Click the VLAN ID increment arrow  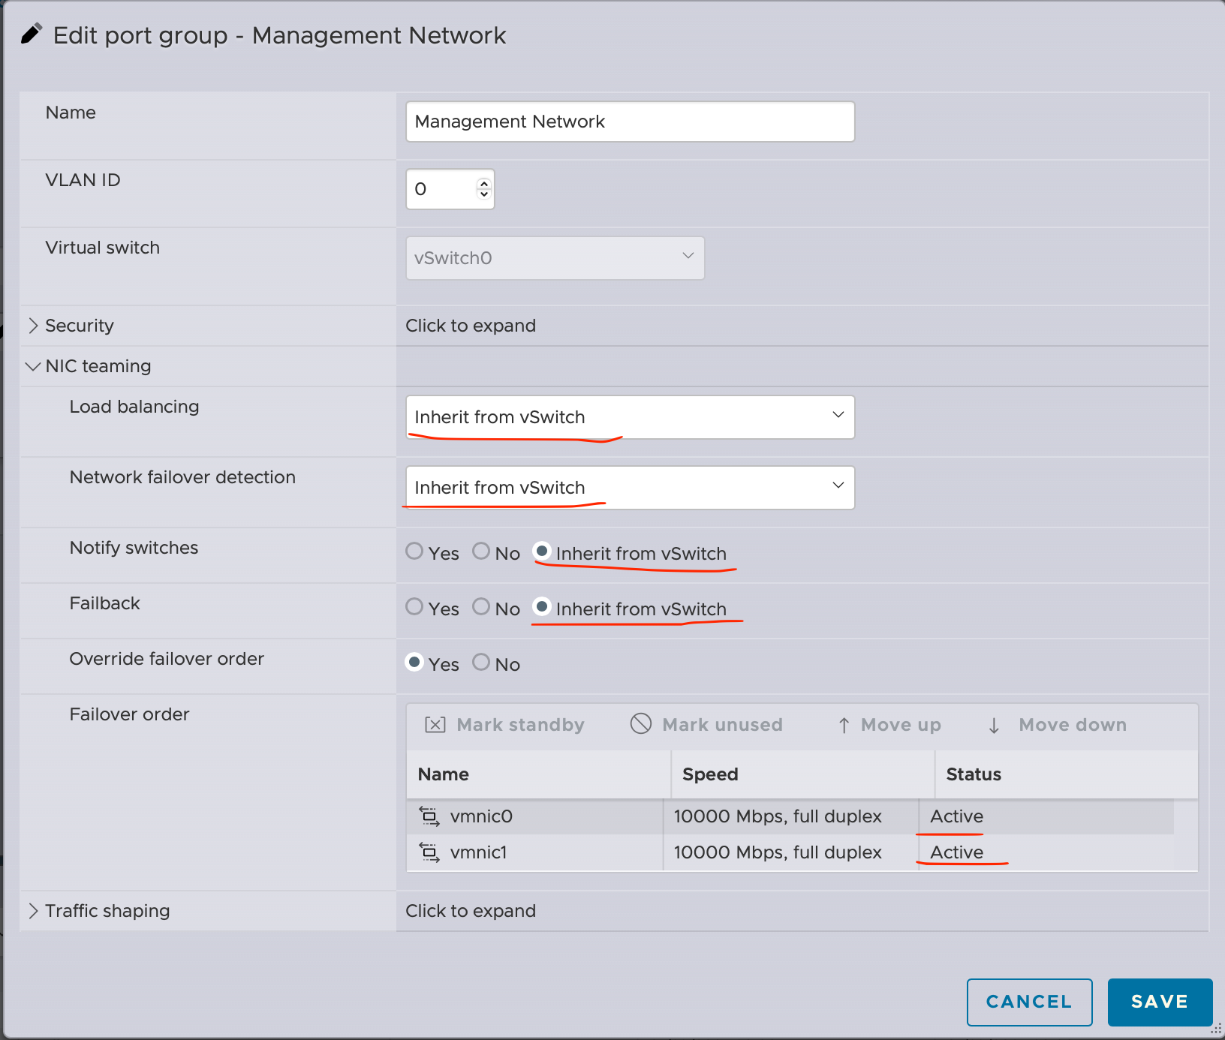[484, 182]
